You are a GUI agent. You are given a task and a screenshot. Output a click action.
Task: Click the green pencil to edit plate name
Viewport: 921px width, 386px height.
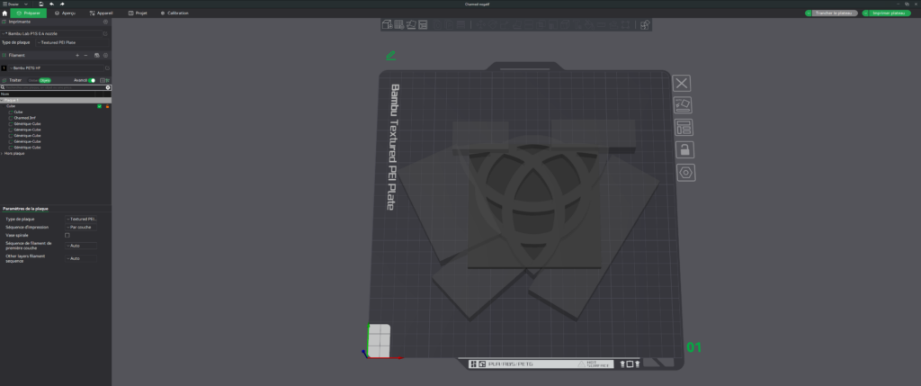pyautogui.click(x=390, y=56)
